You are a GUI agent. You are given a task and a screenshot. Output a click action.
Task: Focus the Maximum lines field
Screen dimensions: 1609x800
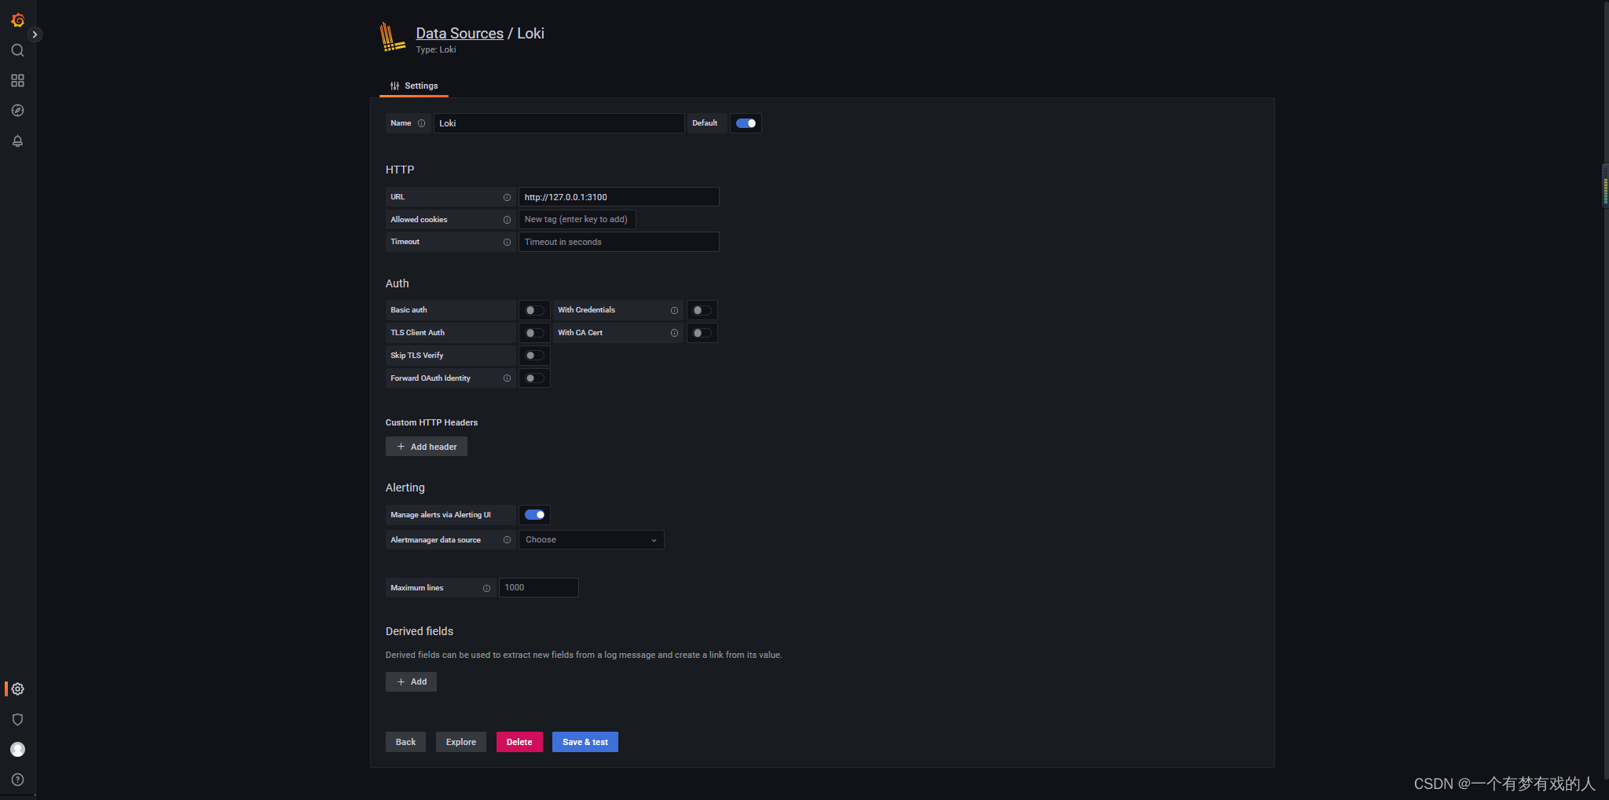tap(538, 588)
